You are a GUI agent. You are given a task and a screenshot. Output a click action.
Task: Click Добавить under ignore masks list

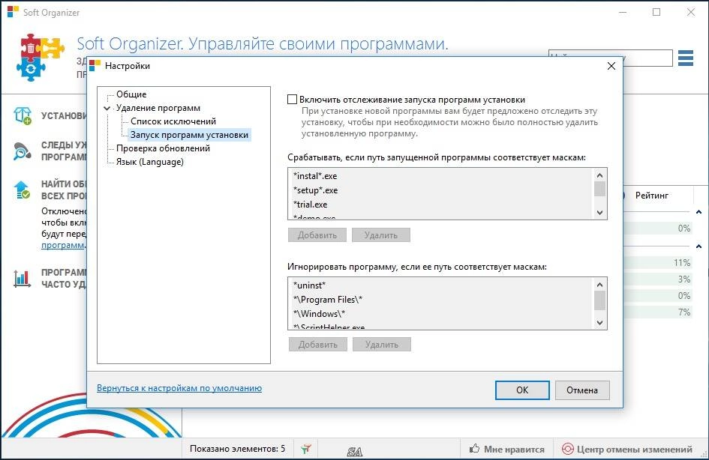[x=318, y=345]
